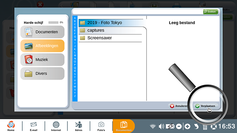Select the Screensaver folder
This screenshot has height=133, width=237.
point(110,38)
